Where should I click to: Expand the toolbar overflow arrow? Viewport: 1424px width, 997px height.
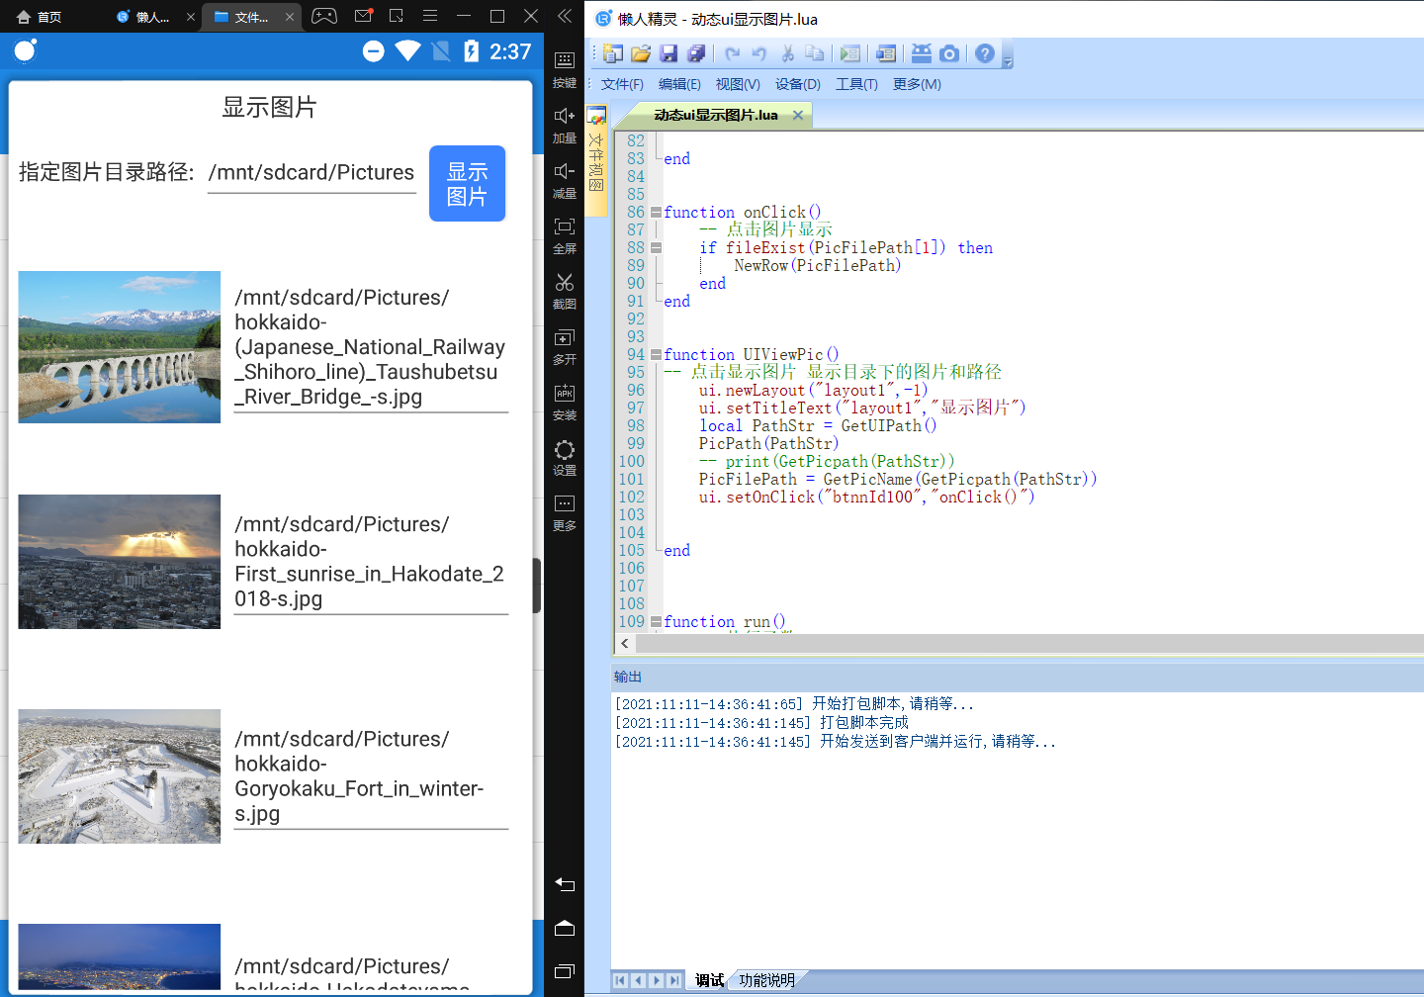click(x=1008, y=61)
